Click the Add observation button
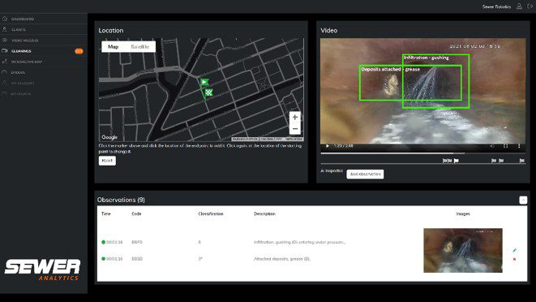Viewport: 536px width, 302px height. click(365, 174)
